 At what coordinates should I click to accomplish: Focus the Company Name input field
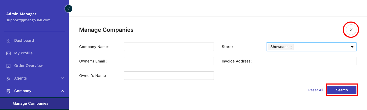pos(169,47)
